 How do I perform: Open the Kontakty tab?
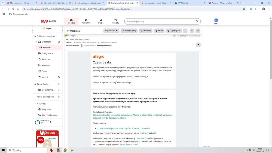coord(86,21)
